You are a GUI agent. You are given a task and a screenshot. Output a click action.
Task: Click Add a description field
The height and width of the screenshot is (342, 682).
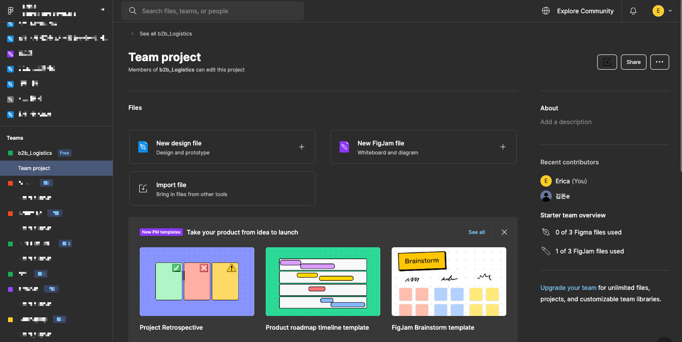(x=566, y=122)
